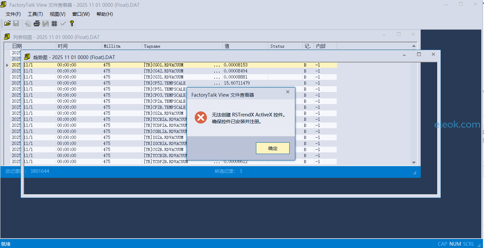Open the 工具(T) menu
Viewport: 484px width, 248px height.
point(35,14)
